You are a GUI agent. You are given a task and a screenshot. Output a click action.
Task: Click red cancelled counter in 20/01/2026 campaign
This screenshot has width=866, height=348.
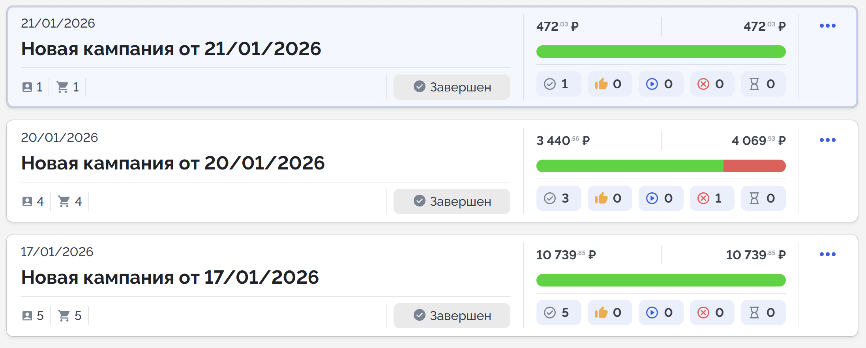712,198
